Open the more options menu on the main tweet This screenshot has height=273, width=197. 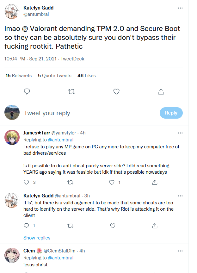coord(180,8)
